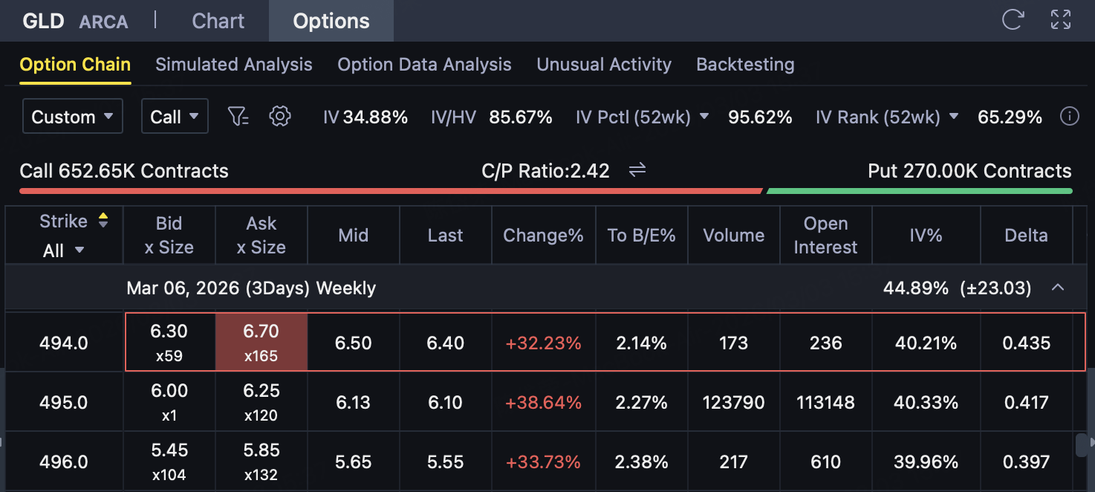Viewport: 1095px width, 492px height.
Task: Switch to the Chart tab
Action: (218, 21)
